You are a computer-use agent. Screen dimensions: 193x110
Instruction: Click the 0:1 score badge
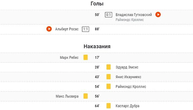(x=108, y=15)
